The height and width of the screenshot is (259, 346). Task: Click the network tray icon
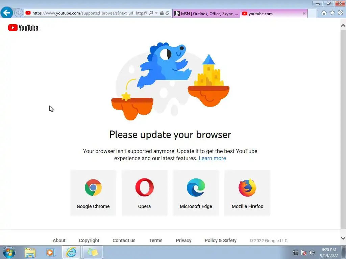pos(295,253)
